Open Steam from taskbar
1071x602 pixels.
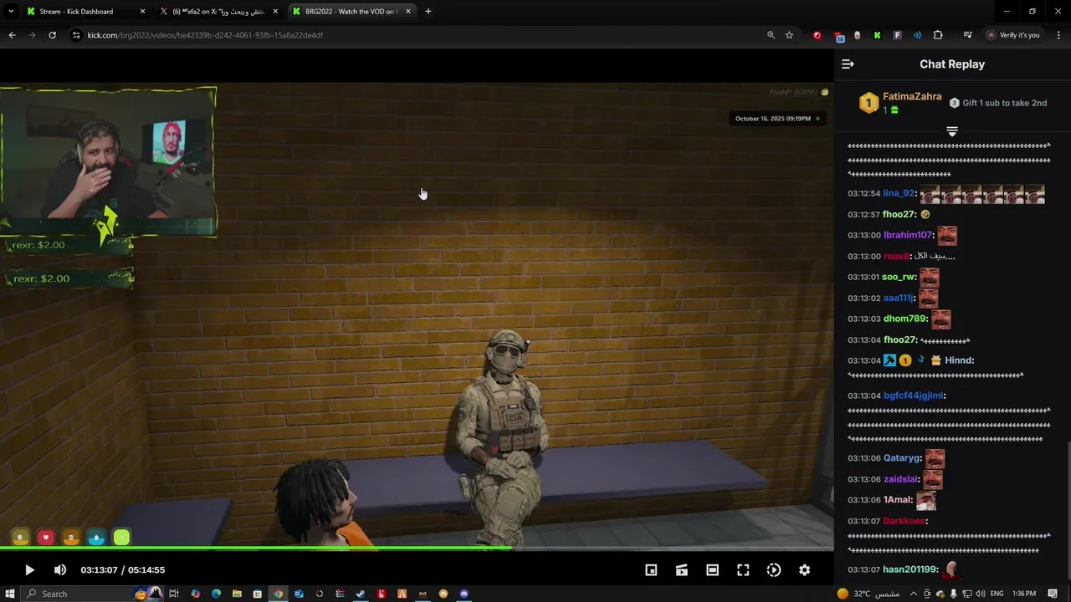click(x=361, y=594)
